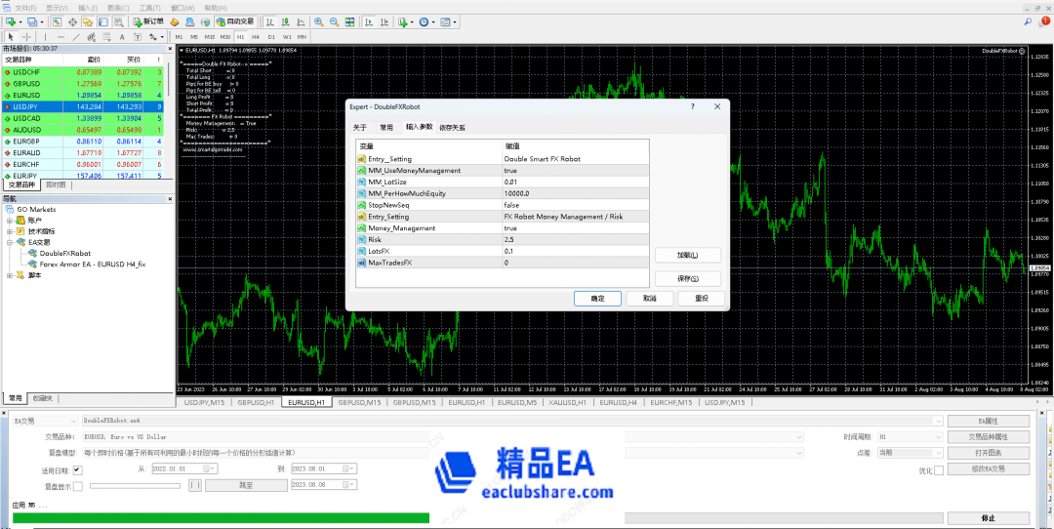Toggle the Market Watch window icon
Screen dimensions: 1054x529
coord(57,22)
